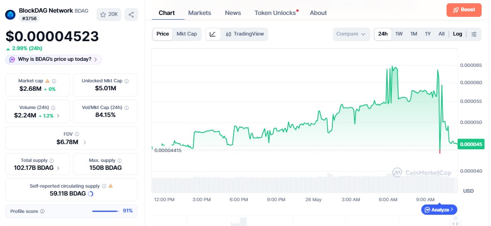Image resolution: width=491 pixels, height=226 pixels.
Task: Expand FDV details chevron
Action: click(85, 142)
